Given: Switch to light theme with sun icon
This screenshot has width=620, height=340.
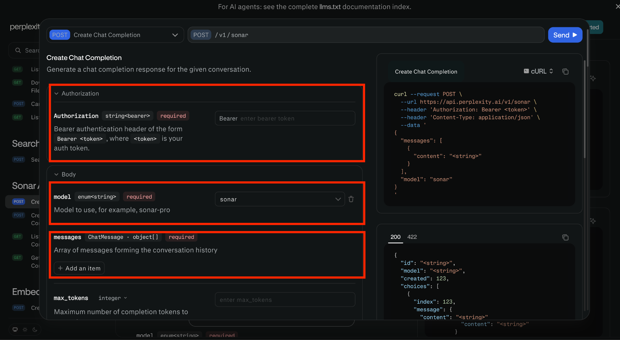Looking at the screenshot, I should (25, 329).
